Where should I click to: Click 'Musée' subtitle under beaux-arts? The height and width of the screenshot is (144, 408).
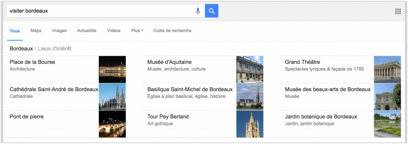point(292,96)
